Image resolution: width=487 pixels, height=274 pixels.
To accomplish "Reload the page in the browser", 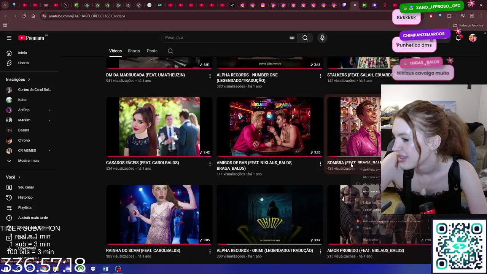I will (x=24, y=16).
